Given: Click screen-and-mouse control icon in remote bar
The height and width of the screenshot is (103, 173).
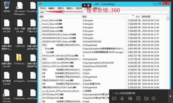Looking at the screenshot, I should [130, 98].
